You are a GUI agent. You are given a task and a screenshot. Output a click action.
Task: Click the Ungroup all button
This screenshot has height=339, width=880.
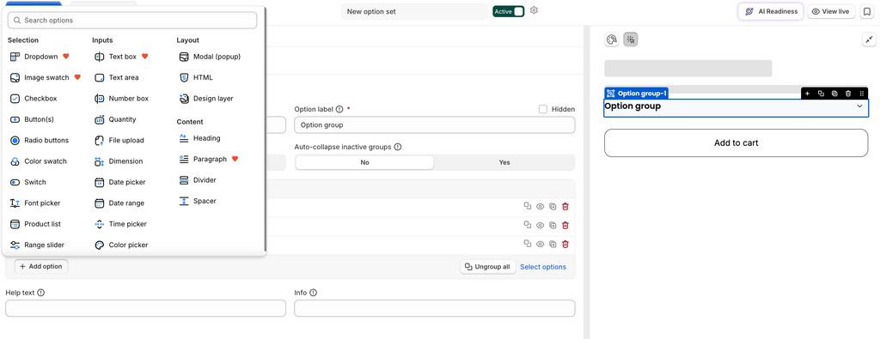pyautogui.click(x=488, y=267)
